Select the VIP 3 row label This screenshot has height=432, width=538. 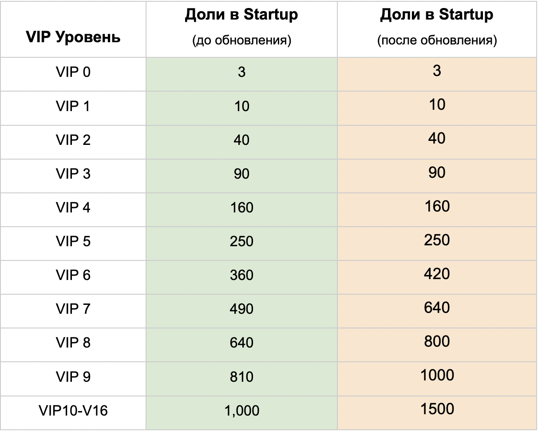[x=73, y=174]
